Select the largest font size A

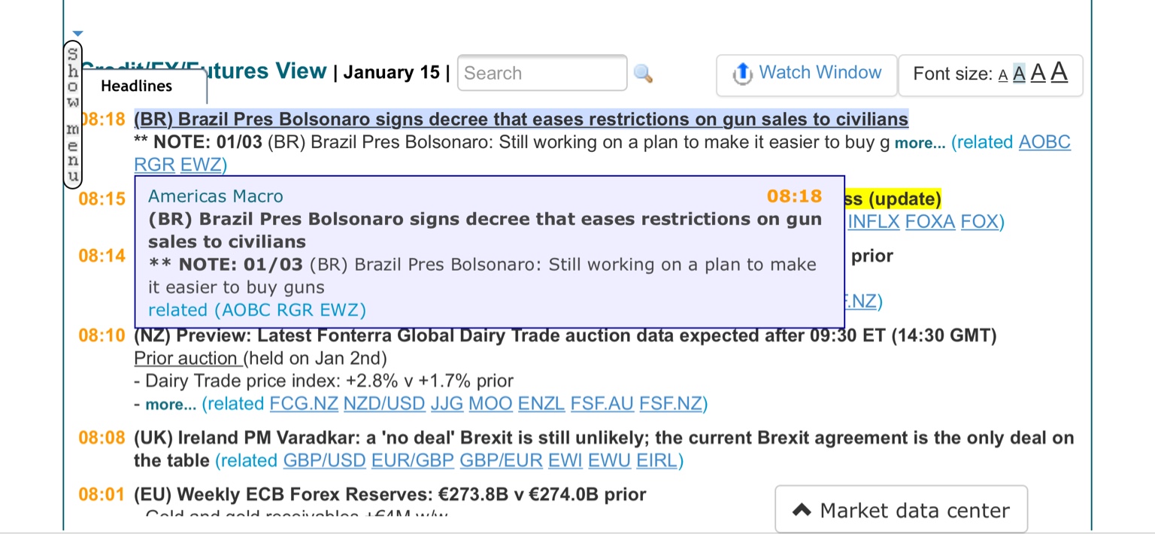pos(1060,71)
